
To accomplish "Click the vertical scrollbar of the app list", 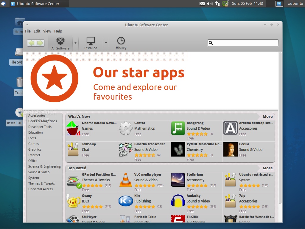I will click(x=280, y=129).
